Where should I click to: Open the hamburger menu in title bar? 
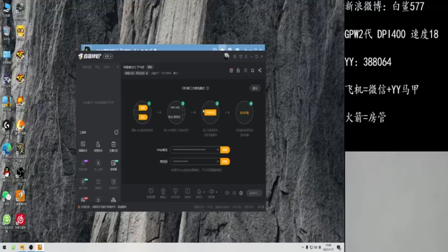point(246,57)
